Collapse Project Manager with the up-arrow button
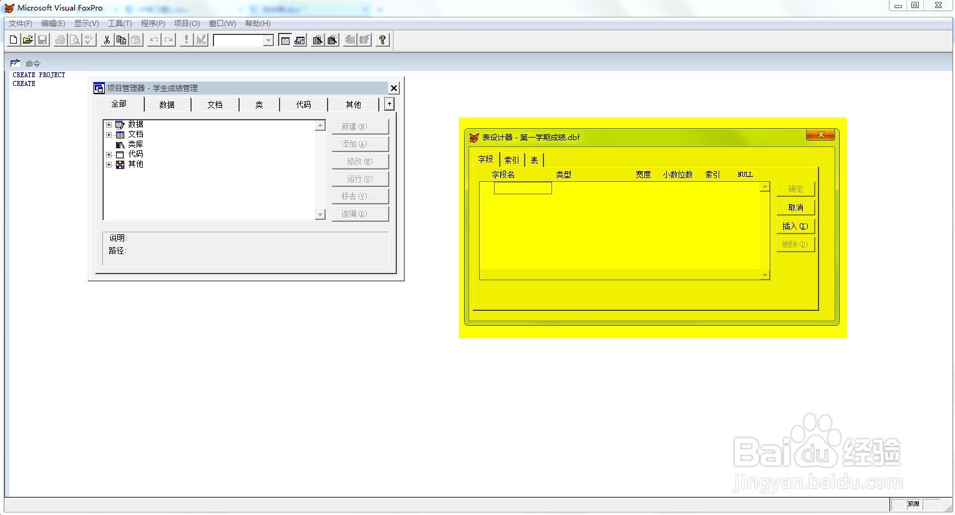955x515 pixels. [389, 104]
